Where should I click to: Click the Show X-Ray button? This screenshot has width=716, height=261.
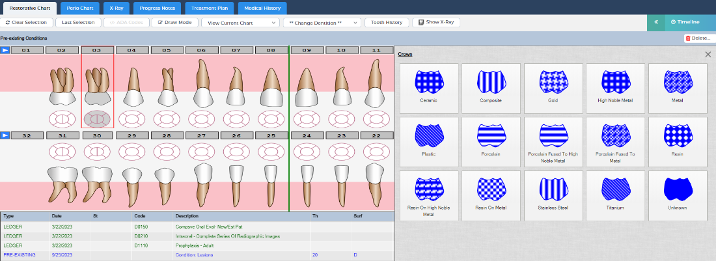pos(435,22)
